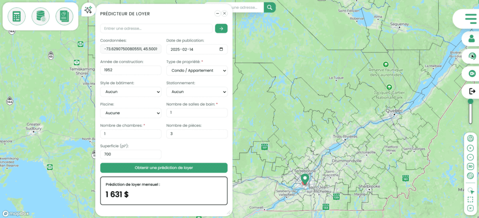Viewport: 479px width, 218px height.
Task: Click the magnifier search button on map
Action: [269, 7]
